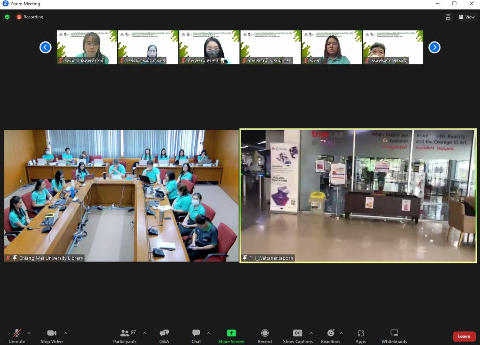
Task: Expand audio options arrow beside Unmute
Action: pyautogui.click(x=29, y=333)
